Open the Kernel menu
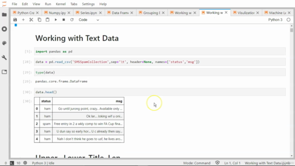The height and width of the screenshot is (166, 295). [x=61, y=4]
